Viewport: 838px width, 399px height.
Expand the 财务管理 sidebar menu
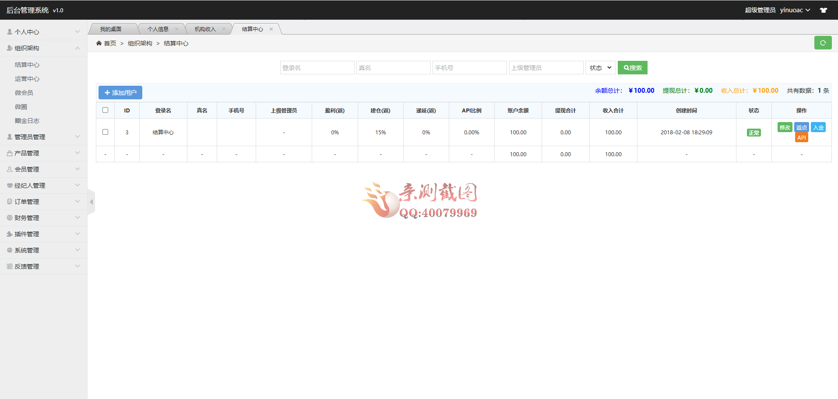(43, 218)
